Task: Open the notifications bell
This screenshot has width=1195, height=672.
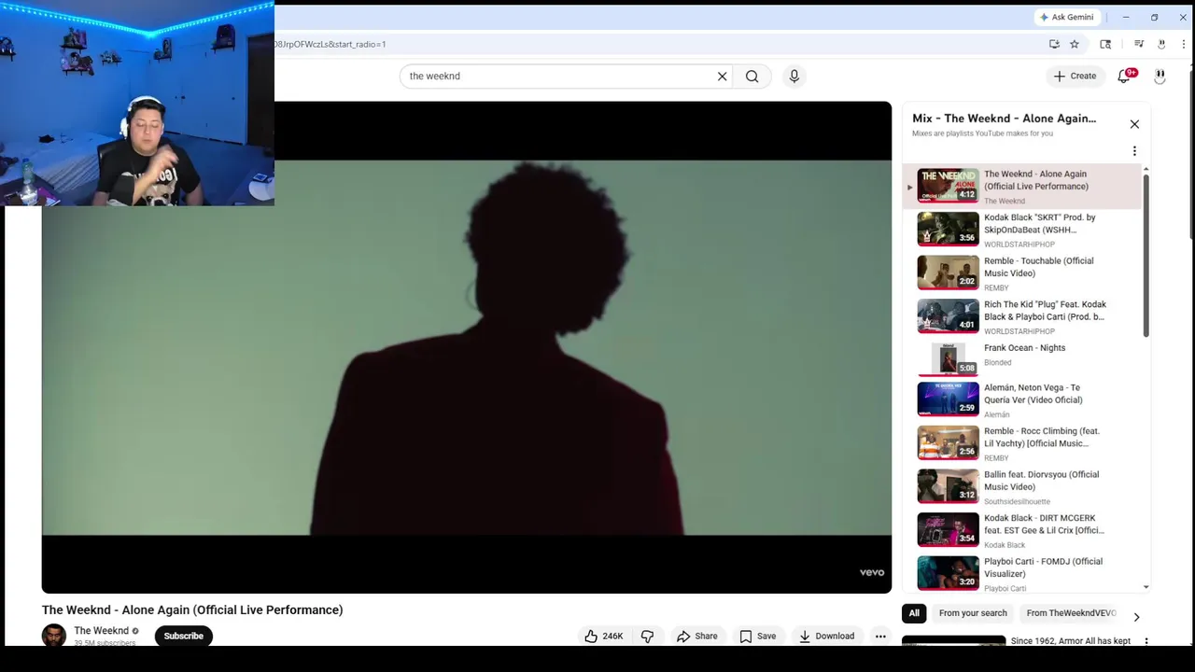Action: pyautogui.click(x=1125, y=77)
